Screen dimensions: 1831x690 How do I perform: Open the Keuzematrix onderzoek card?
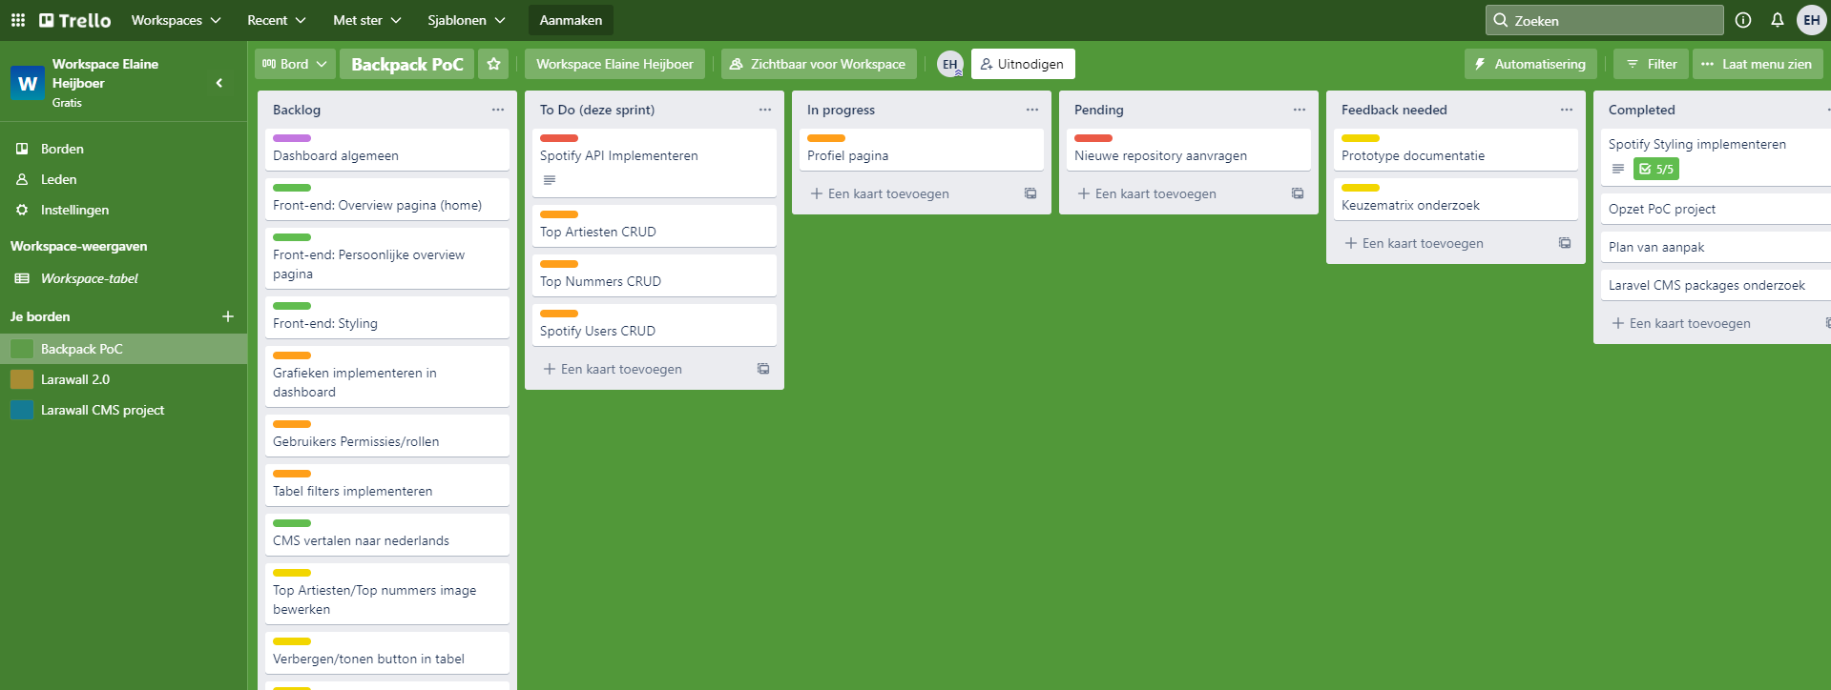click(x=1456, y=199)
